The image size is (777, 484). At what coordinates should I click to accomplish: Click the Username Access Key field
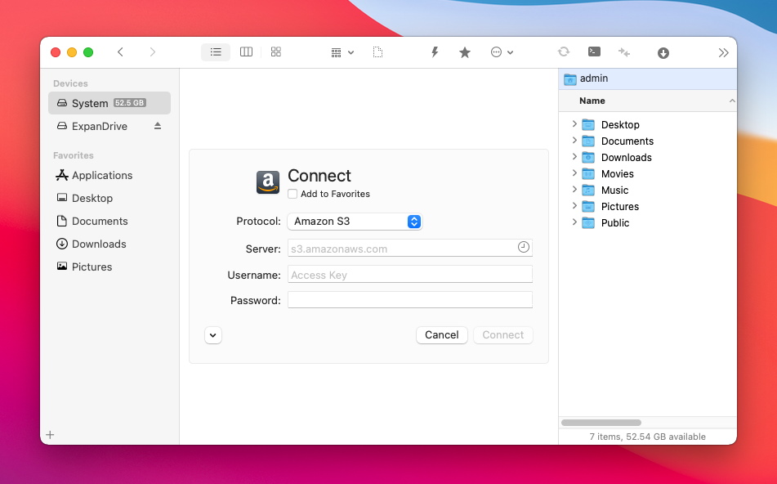(410, 274)
